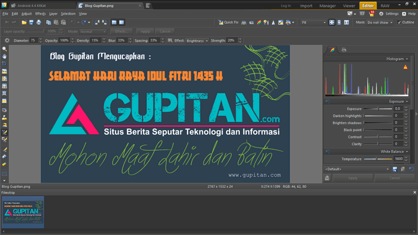Click the Apply button in right panel
The image size is (418, 235).
pos(353,178)
